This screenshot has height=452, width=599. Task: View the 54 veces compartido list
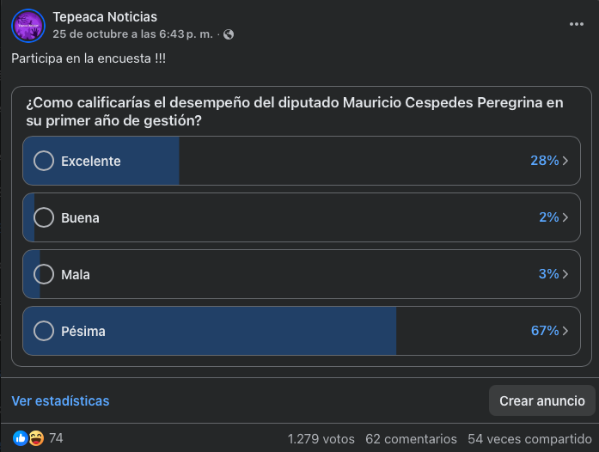pos(527,438)
